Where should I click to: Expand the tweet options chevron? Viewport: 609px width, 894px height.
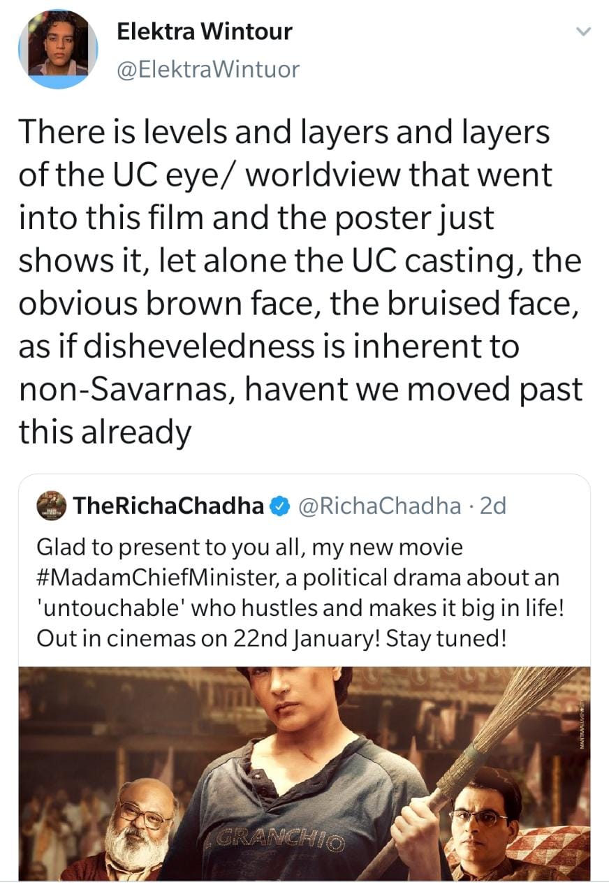point(582,31)
